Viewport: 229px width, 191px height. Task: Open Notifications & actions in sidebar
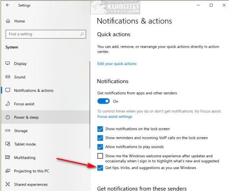tap(33, 90)
